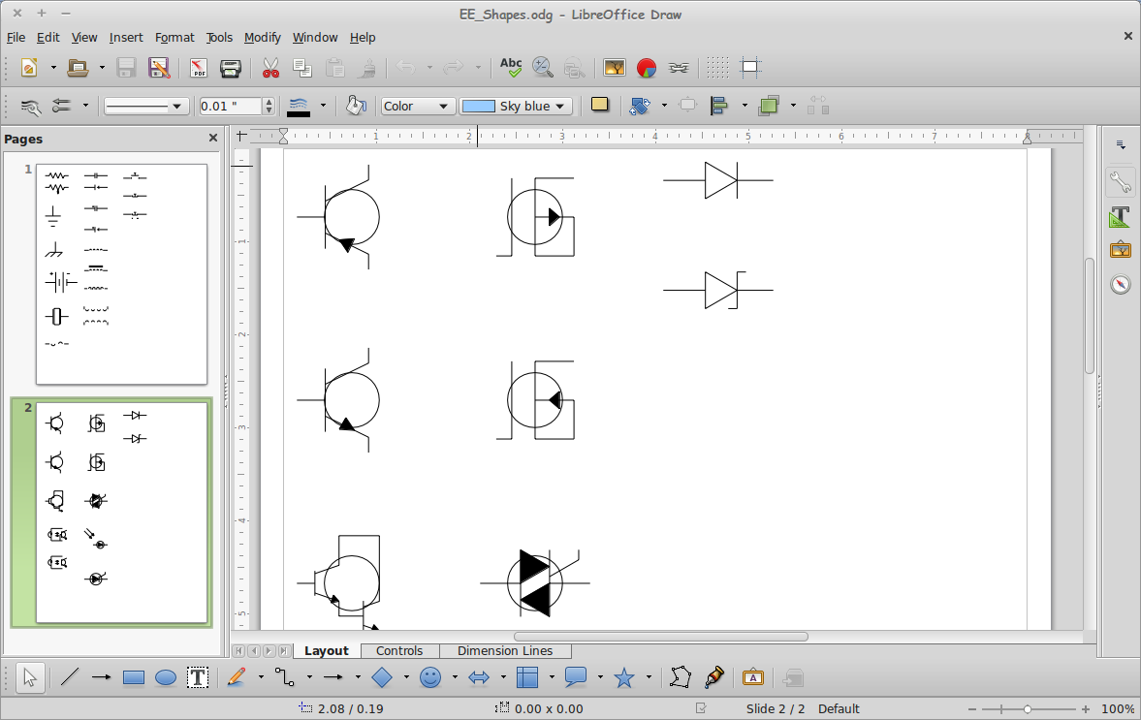Click the Copy icon
1141x720 pixels.
coord(302,68)
